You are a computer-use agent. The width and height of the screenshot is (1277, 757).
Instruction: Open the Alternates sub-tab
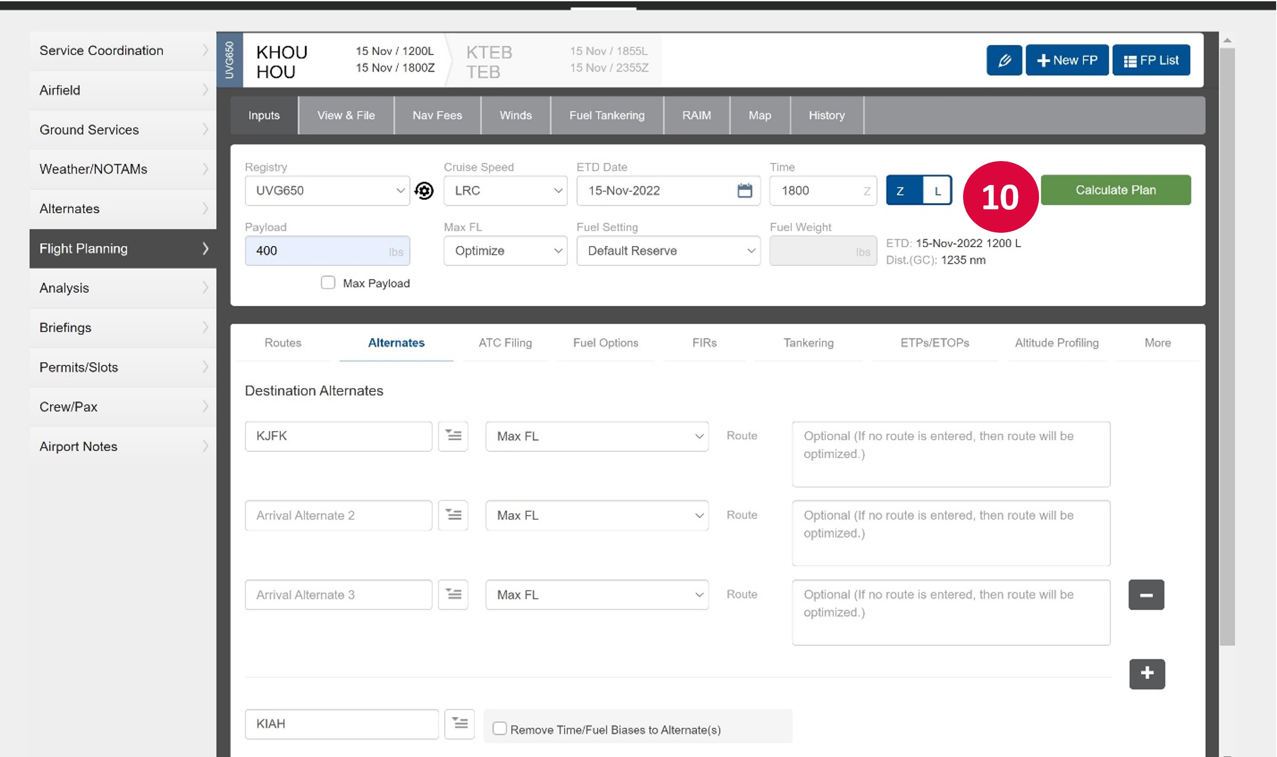[396, 343]
